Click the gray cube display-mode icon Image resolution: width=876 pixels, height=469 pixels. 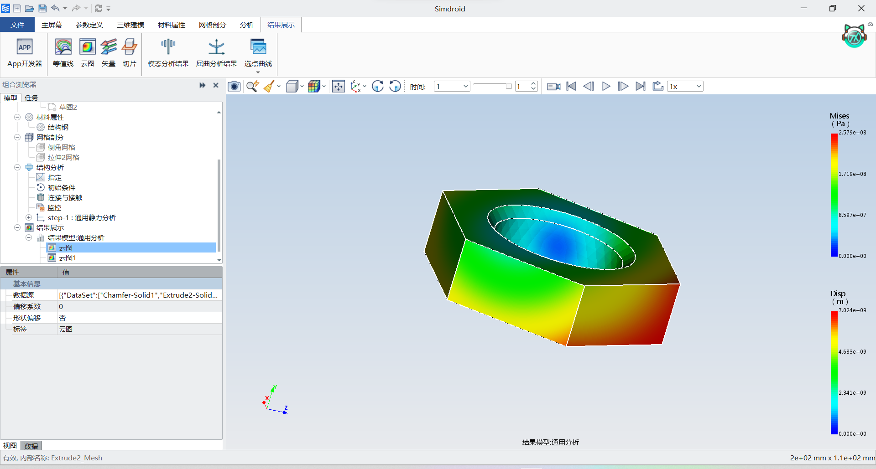[292, 86]
